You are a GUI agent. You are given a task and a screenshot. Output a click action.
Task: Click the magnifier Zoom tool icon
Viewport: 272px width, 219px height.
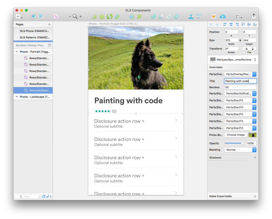[x=75, y=17]
